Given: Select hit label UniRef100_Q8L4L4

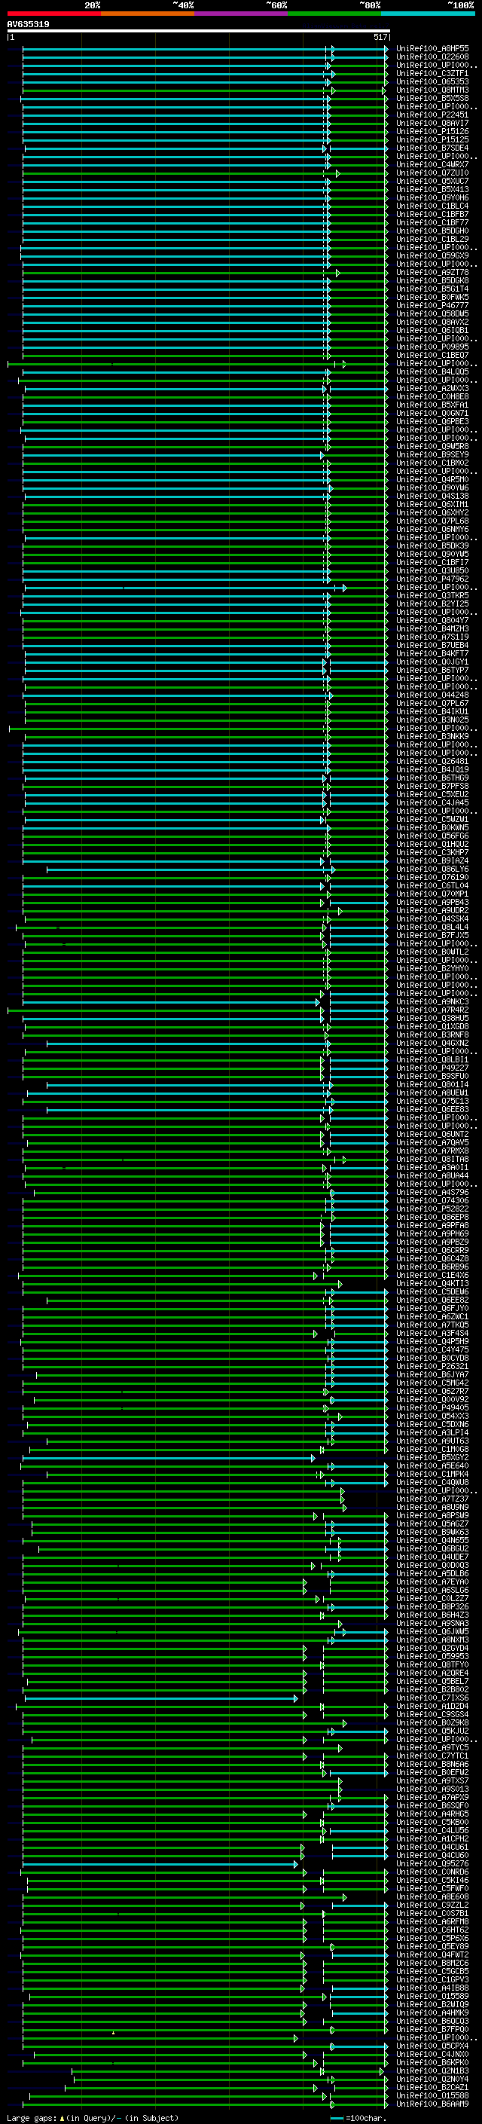Looking at the screenshot, I should coord(432,927).
